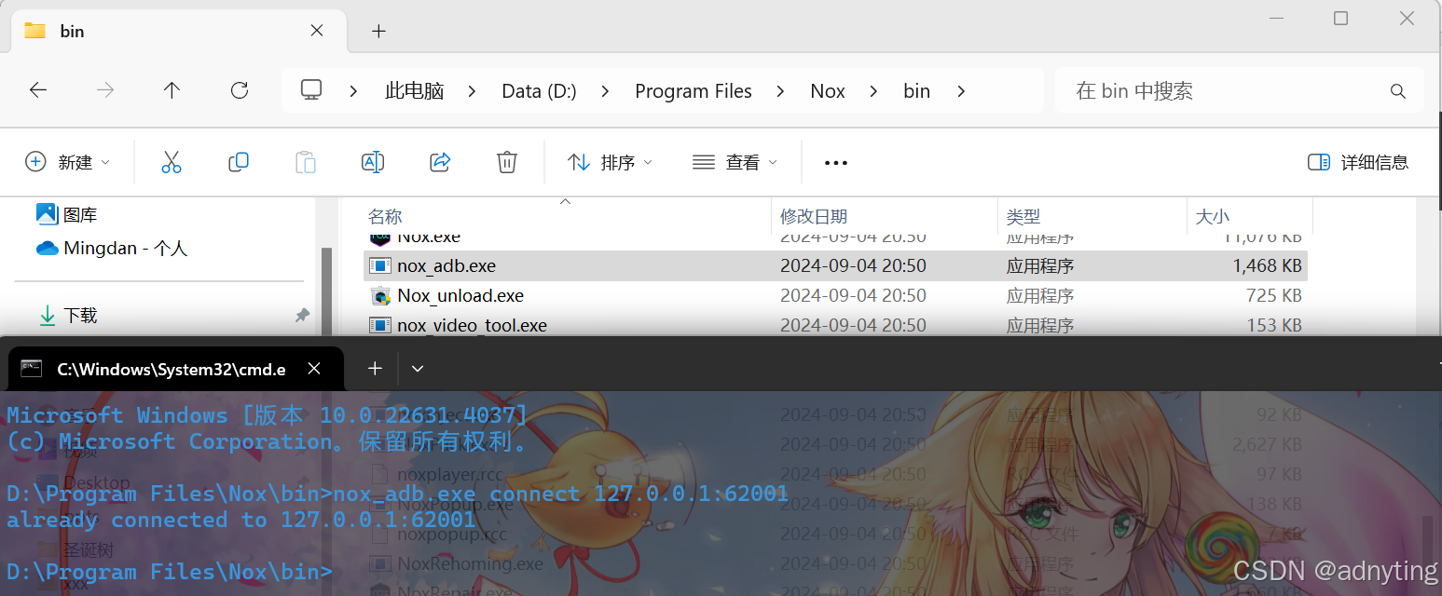1442x596 pixels.
Task: Click the 图库 gallery icon
Action: tap(48, 214)
